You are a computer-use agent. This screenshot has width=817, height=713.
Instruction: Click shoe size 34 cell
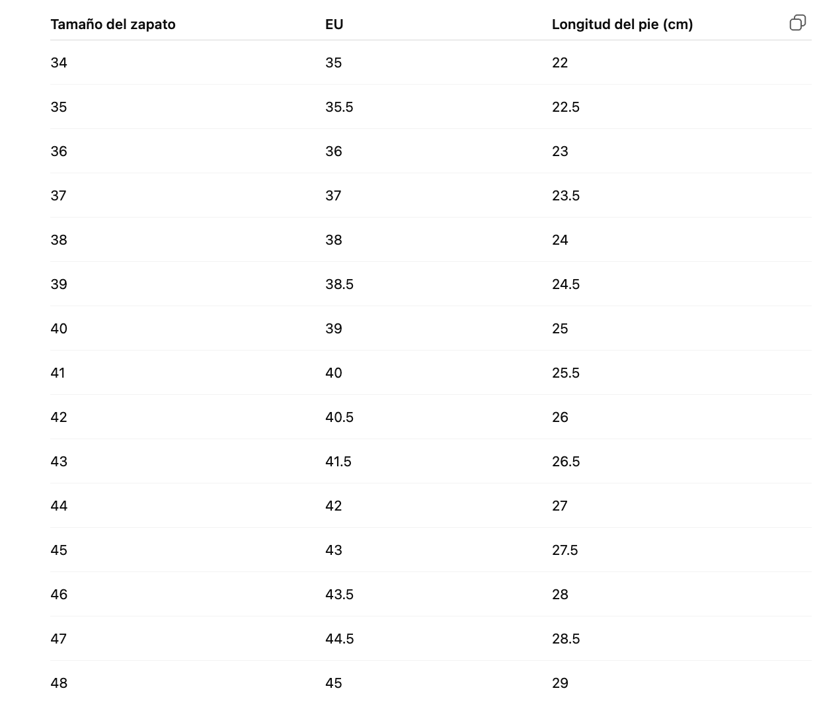coord(59,63)
